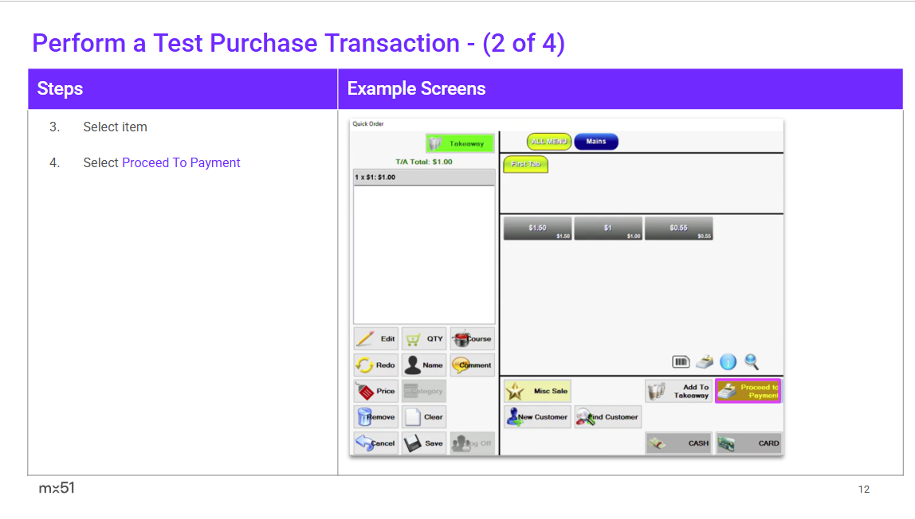Toggle the green Takeaway order type button
The height and width of the screenshot is (519, 915).
tap(459, 143)
